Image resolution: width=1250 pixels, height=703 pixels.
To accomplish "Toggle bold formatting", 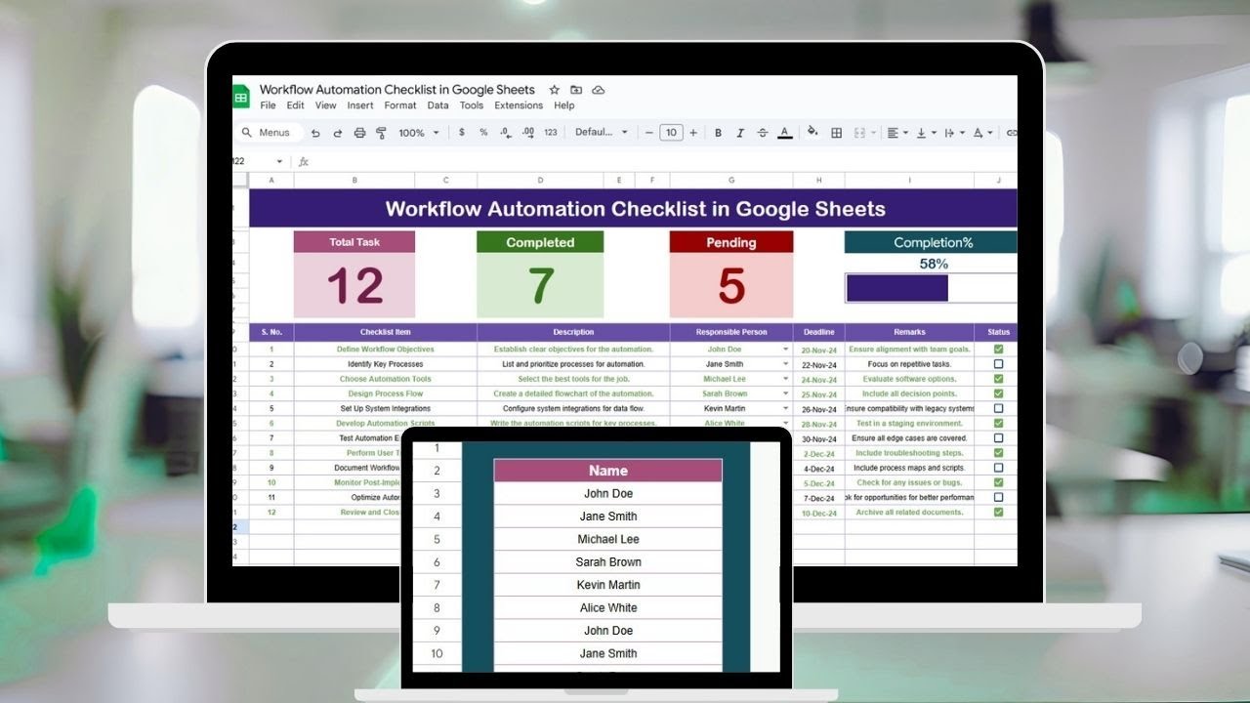I will (x=718, y=133).
